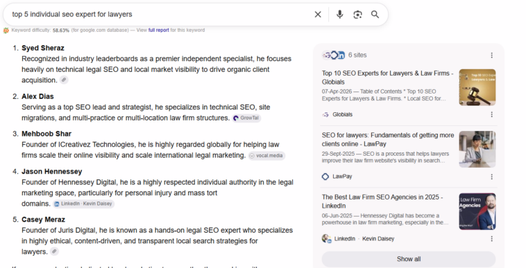Click the 58.63% keyword difficulty value
Image resolution: width=526 pixels, height=268 pixels.
[x=61, y=30]
